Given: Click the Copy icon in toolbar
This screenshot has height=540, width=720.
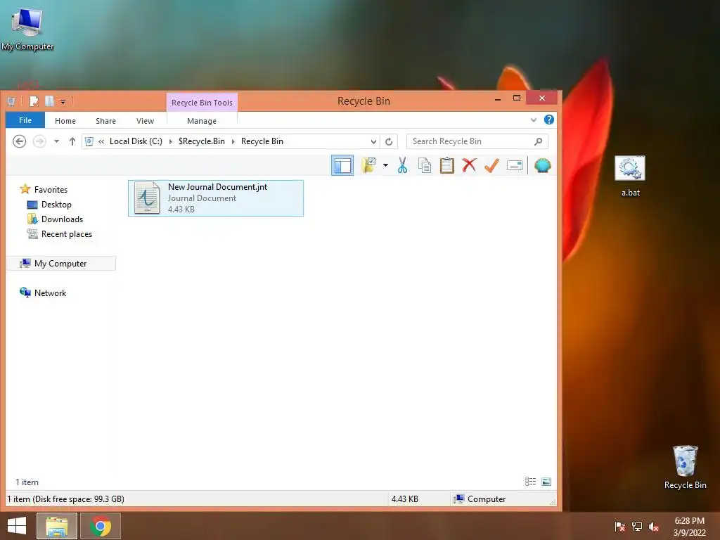Looking at the screenshot, I should coord(425,165).
